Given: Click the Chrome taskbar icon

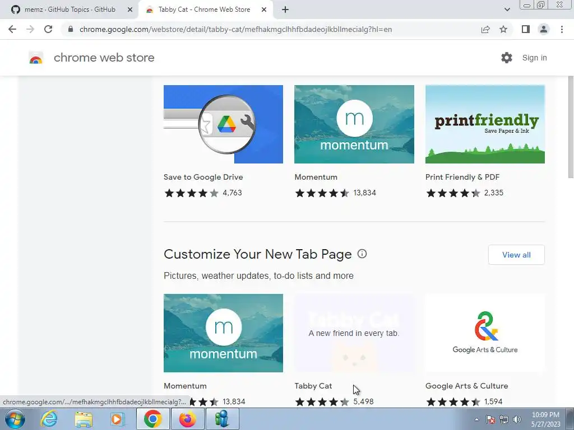Looking at the screenshot, I should tap(152, 419).
